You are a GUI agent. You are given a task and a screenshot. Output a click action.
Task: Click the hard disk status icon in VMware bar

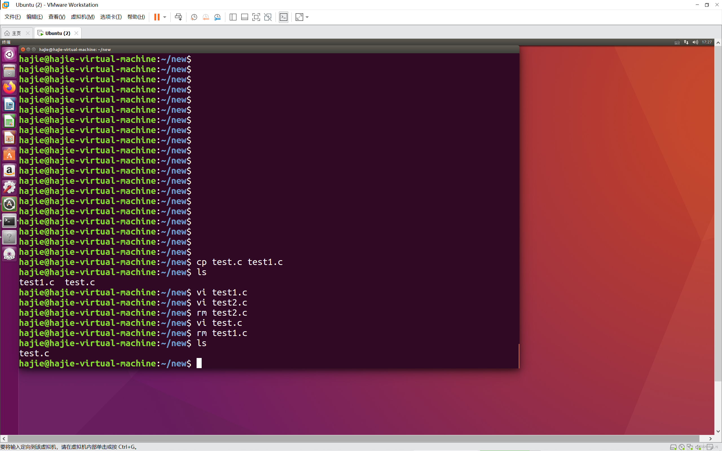tap(673, 447)
